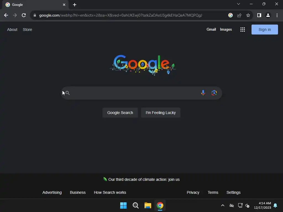Reload the page with the refresh icon

pos(24,15)
